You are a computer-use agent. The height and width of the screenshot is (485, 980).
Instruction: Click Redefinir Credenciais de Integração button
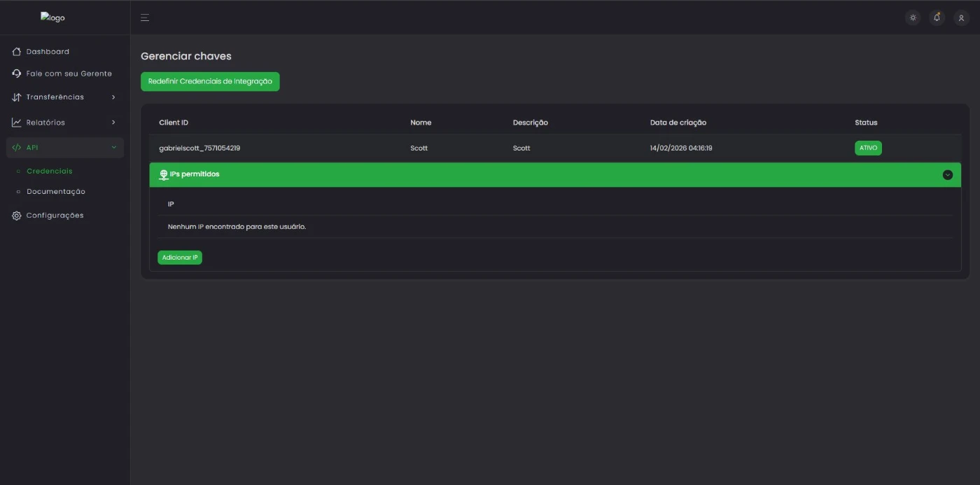pos(210,82)
